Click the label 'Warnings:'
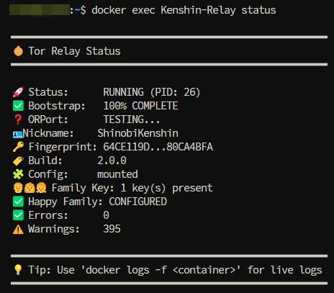Screen dimensions: 334x293 tap(54, 229)
